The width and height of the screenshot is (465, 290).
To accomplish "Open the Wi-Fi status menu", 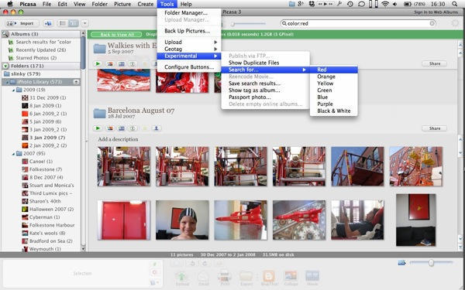I will coord(385,4).
